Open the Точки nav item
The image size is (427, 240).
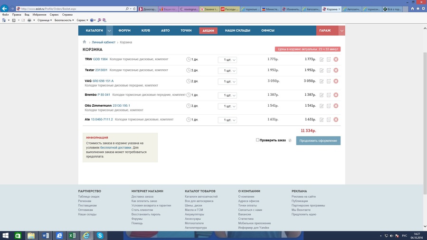pos(186,30)
